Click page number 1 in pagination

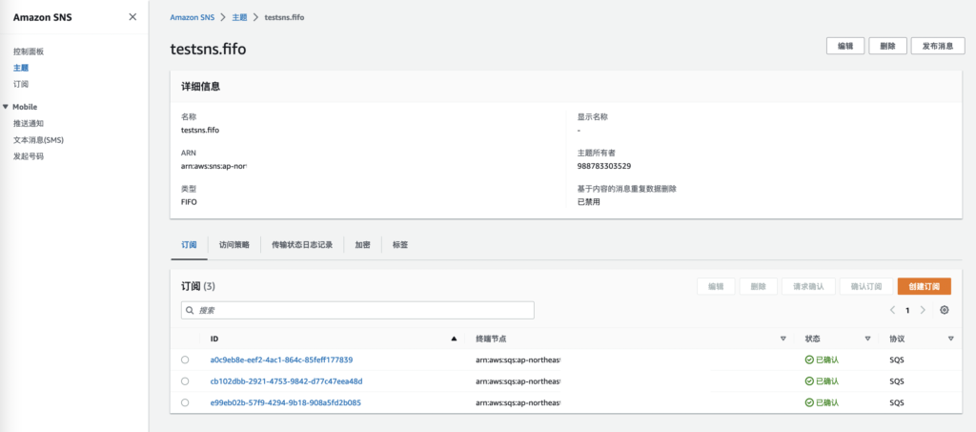[907, 310]
